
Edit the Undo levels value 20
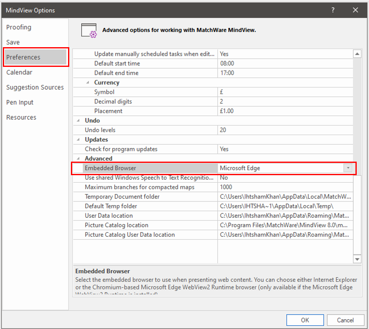coord(223,130)
